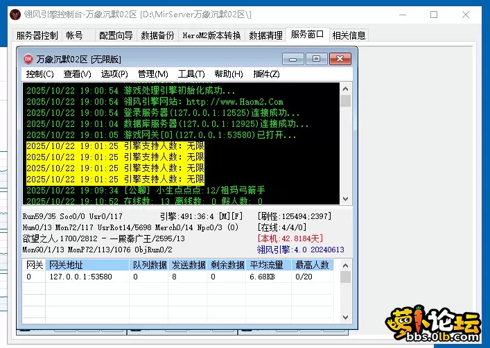The image size is (490, 348).
Task: Click the Run59/35 Soc0/0 Usr0/117 status text
Action: point(73,216)
